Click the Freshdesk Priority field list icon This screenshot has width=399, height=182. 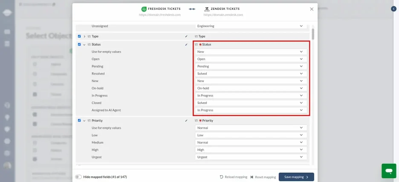[89, 120]
